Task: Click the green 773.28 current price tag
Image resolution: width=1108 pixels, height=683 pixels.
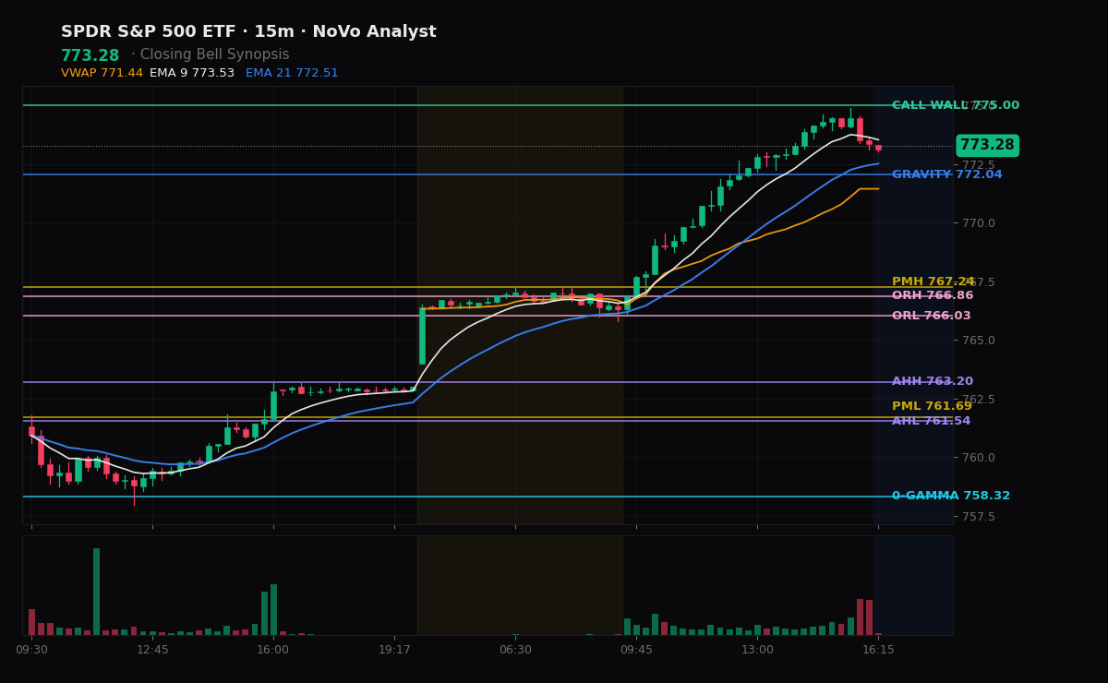Action: (x=987, y=145)
